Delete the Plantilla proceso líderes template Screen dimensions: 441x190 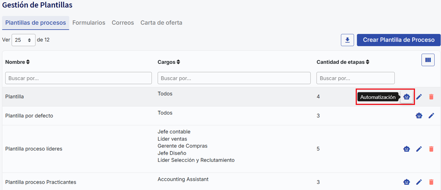pos(431,149)
